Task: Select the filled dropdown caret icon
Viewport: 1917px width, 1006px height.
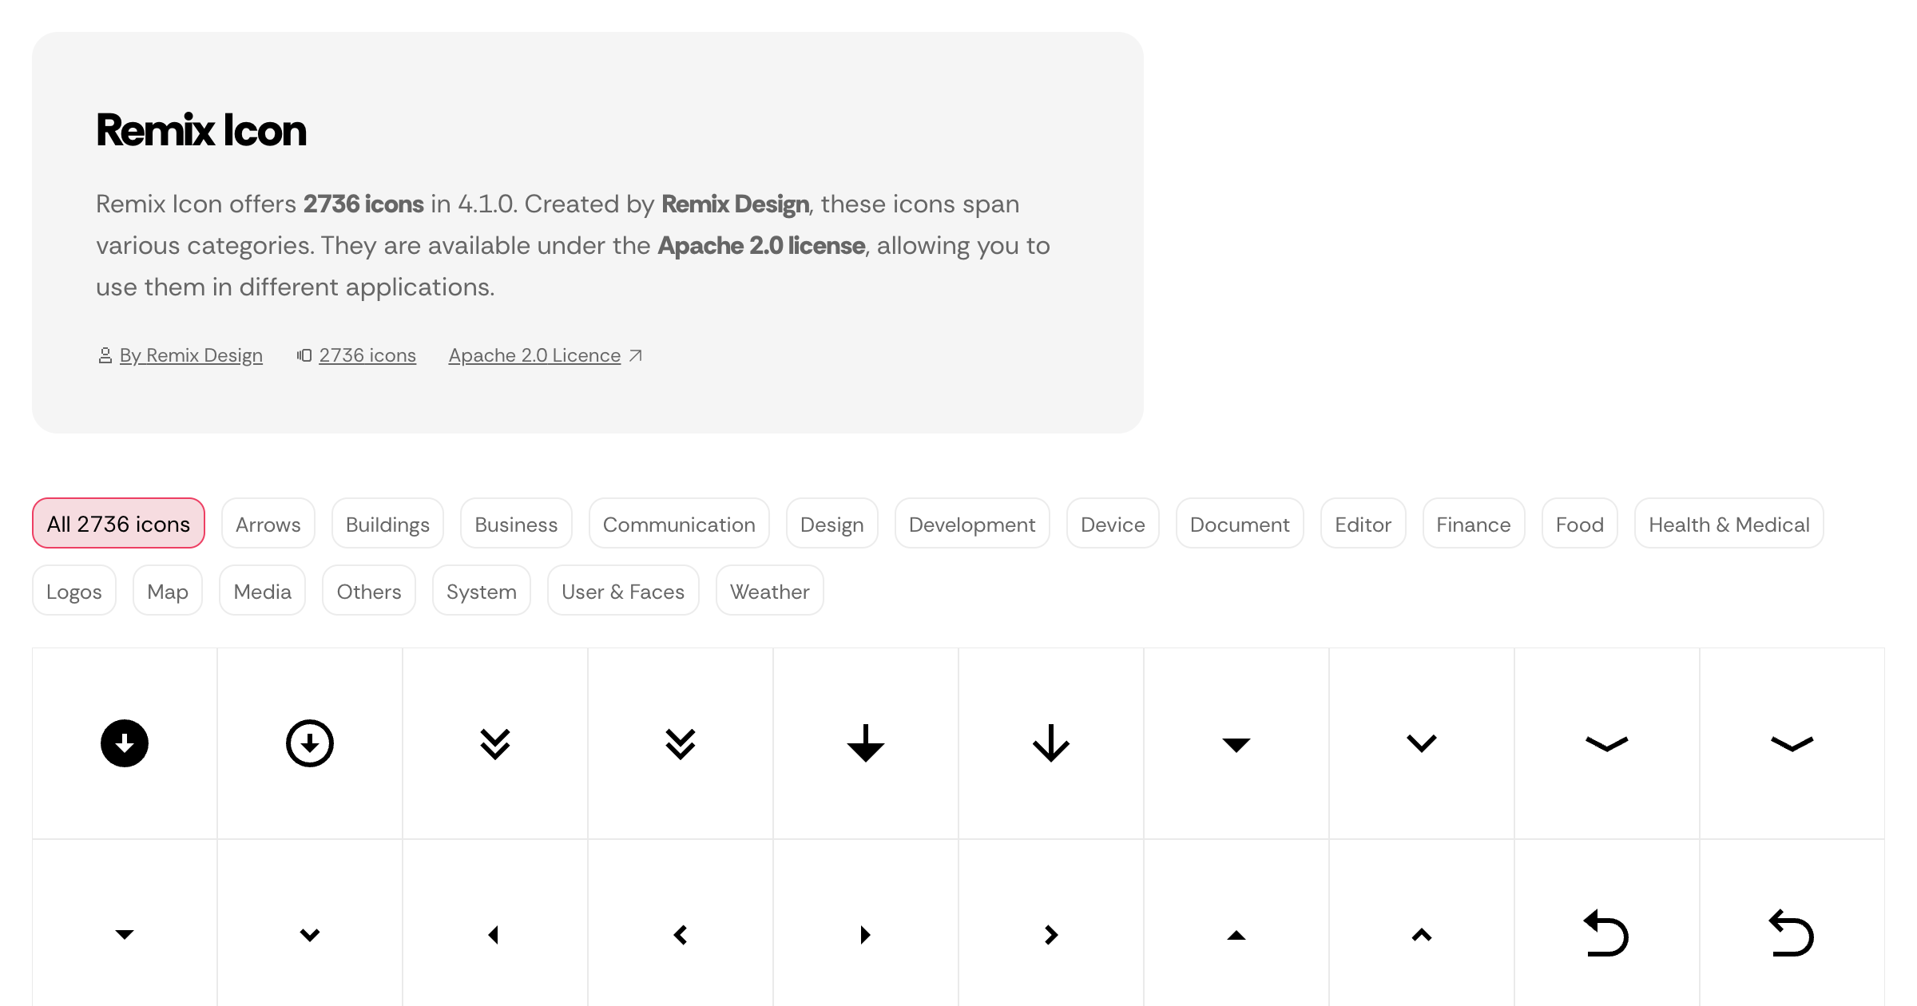Action: click(x=1236, y=743)
